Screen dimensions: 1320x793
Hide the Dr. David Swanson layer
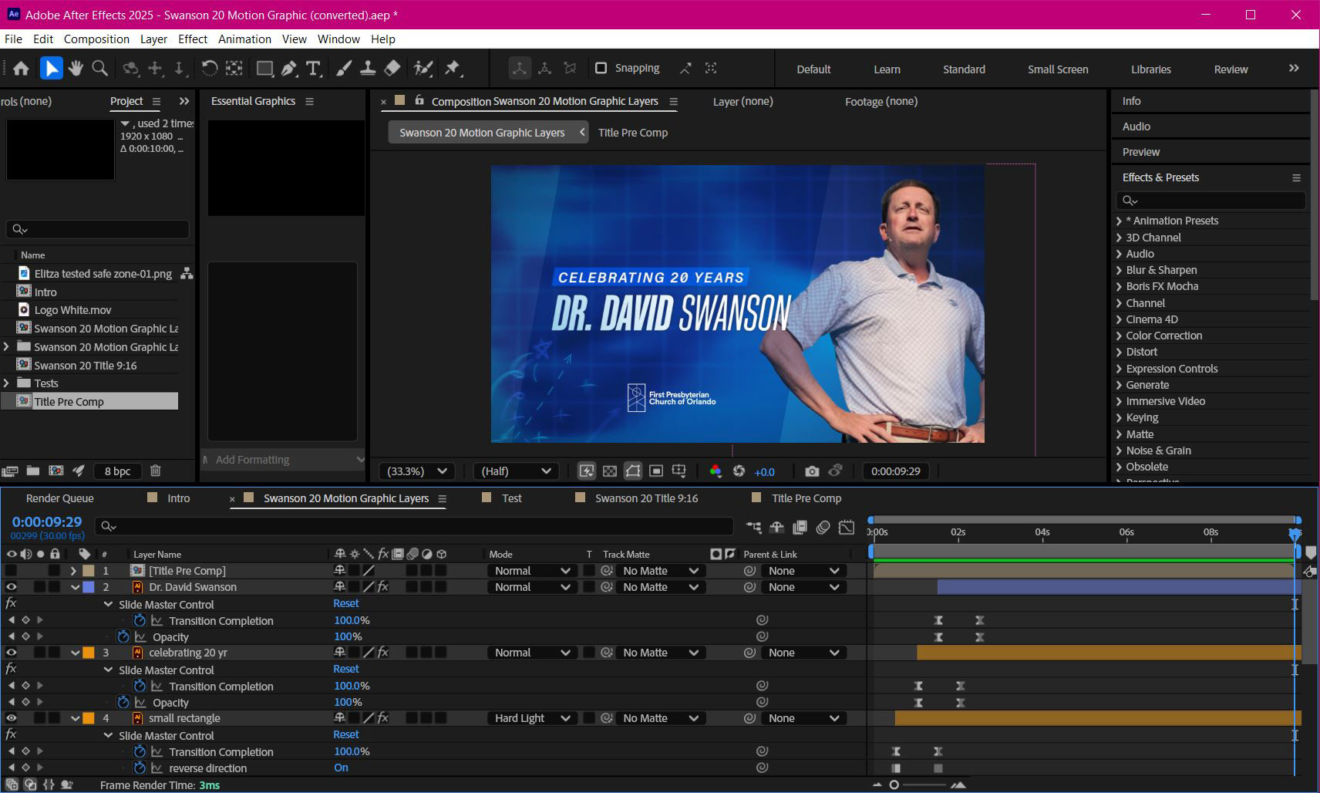[x=11, y=587]
